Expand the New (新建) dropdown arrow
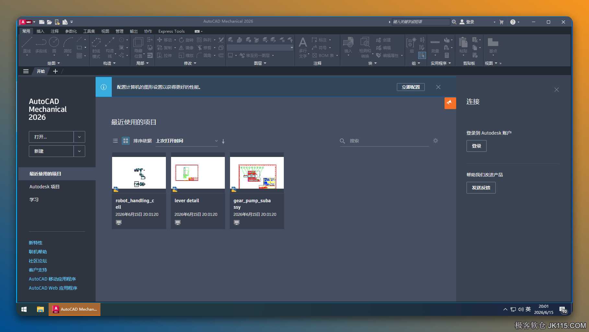Image resolution: width=589 pixels, height=332 pixels. coord(79,151)
